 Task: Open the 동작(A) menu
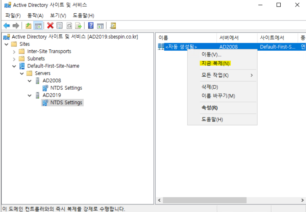coord(35,16)
